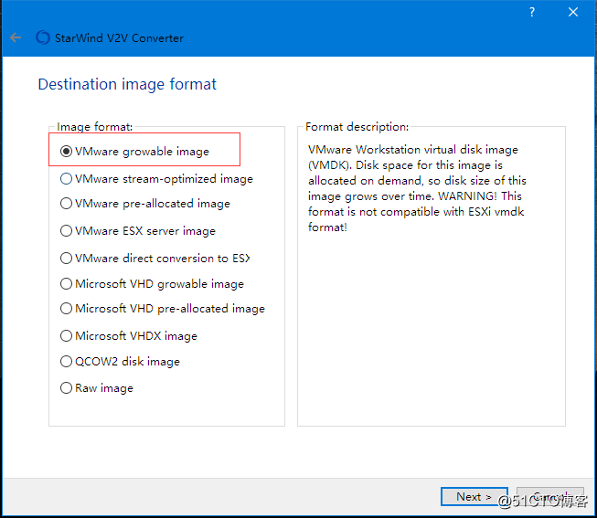Choose VMware pre-allocated image format
Screen dimensions: 597x518
(x=145, y=204)
